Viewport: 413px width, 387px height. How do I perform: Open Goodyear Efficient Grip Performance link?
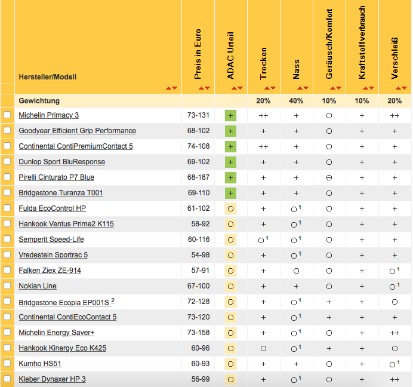78,131
